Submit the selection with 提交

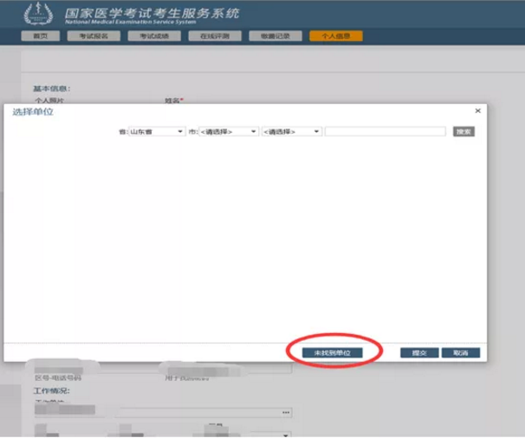coord(419,353)
